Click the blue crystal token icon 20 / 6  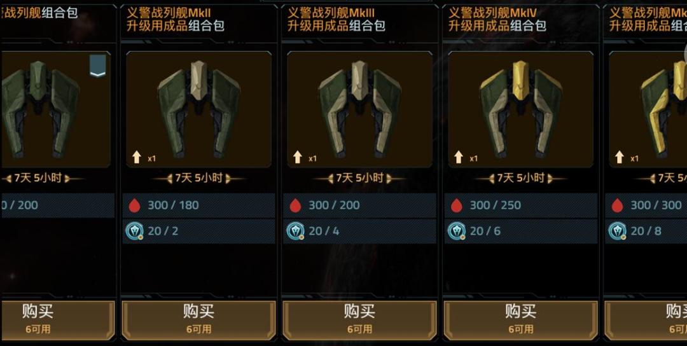click(457, 231)
